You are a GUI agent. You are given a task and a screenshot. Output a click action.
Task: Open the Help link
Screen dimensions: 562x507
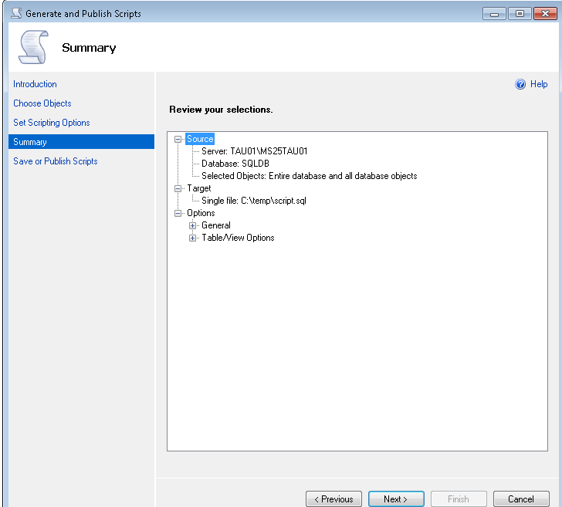click(539, 85)
